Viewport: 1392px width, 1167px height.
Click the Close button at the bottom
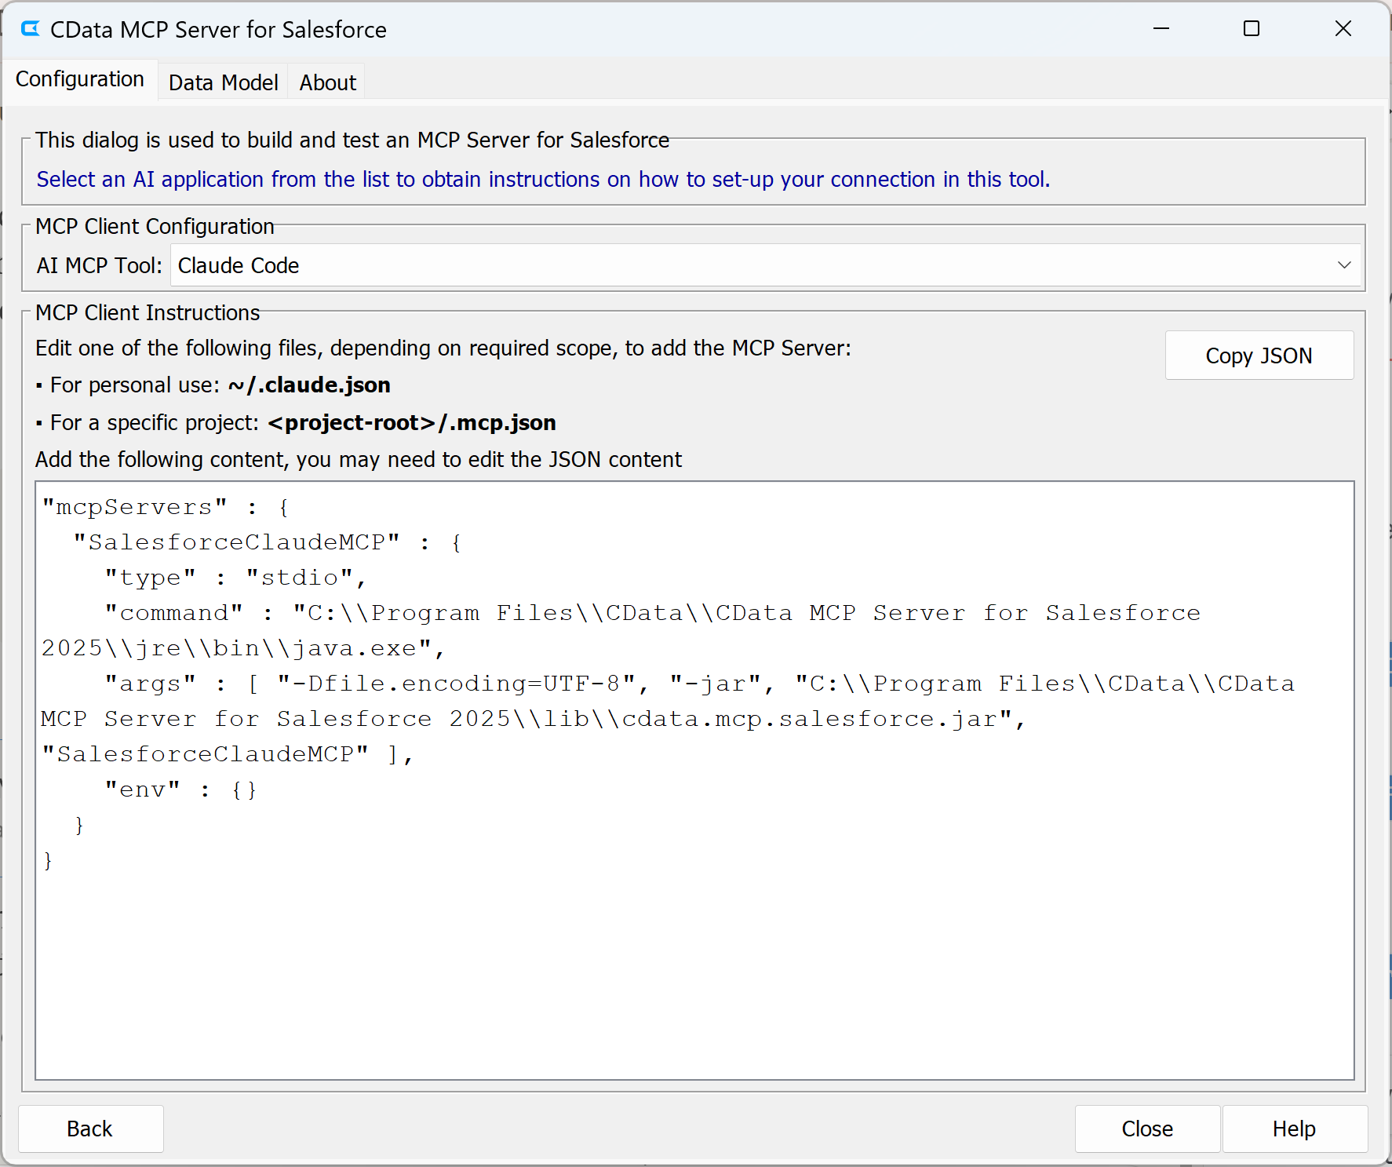tap(1146, 1129)
